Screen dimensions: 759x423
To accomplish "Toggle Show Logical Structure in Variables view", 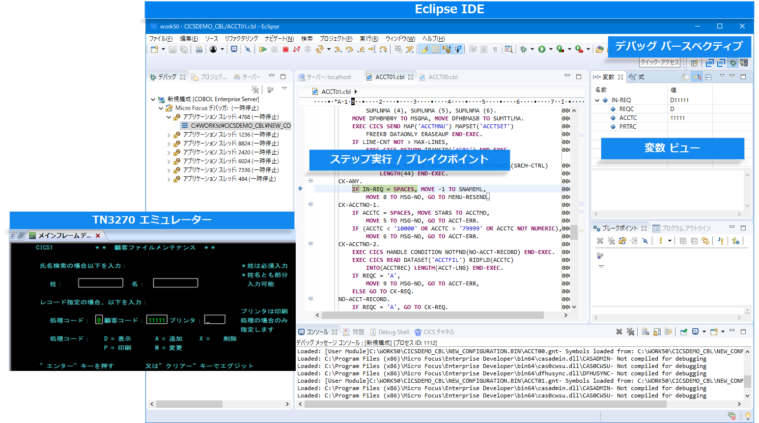I will click(x=697, y=77).
